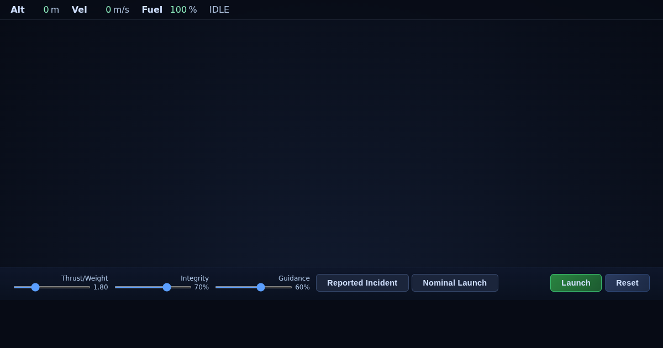Click the 1.80 thrust/weight value
The height and width of the screenshot is (348, 663).
coord(101,287)
